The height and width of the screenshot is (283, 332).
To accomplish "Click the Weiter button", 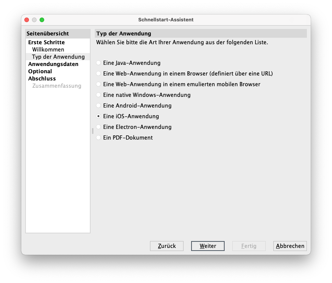I will tap(207, 246).
